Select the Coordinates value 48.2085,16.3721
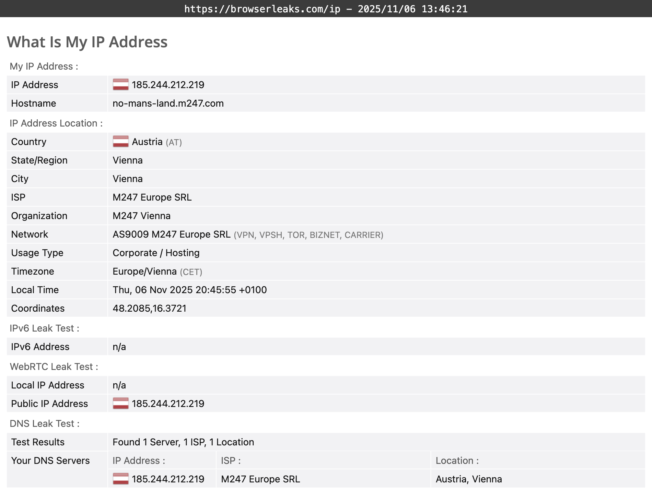 point(150,308)
